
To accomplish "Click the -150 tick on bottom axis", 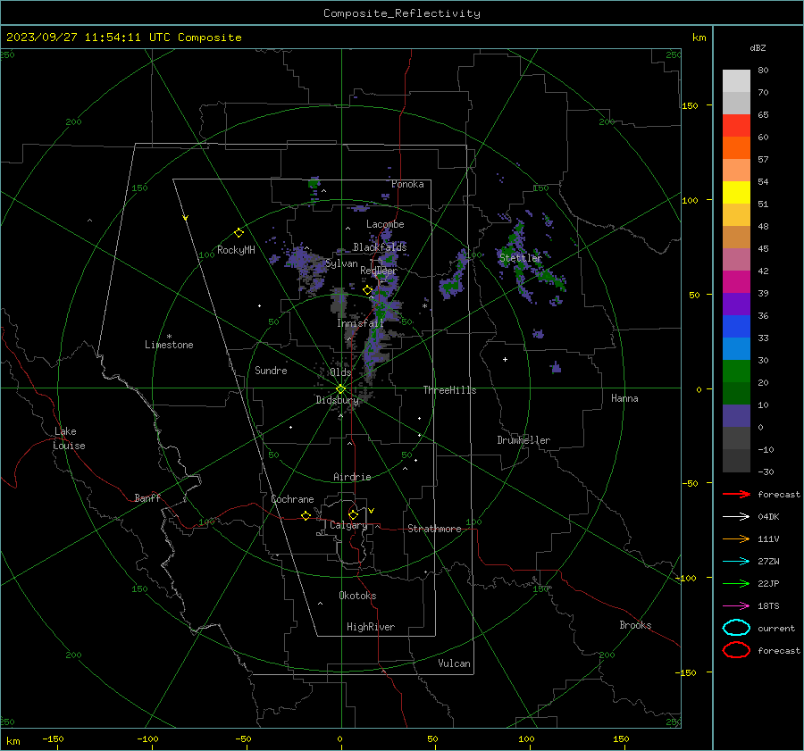I will 53,738.
